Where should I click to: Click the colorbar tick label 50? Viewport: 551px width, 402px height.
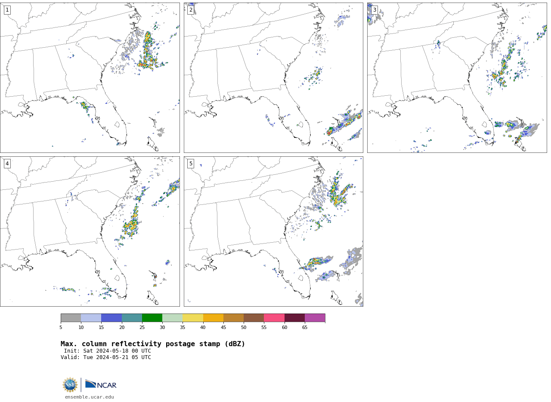point(244,328)
